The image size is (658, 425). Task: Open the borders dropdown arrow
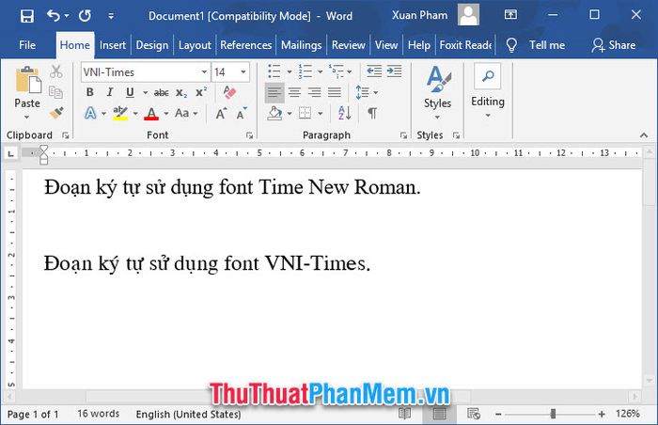click(x=321, y=114)
